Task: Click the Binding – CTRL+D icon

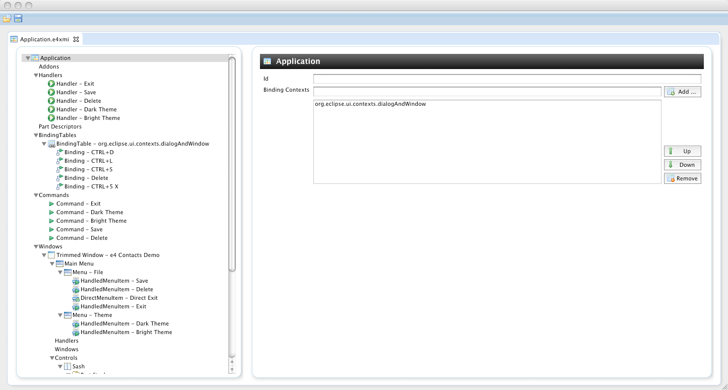Action: pos(59,152)
